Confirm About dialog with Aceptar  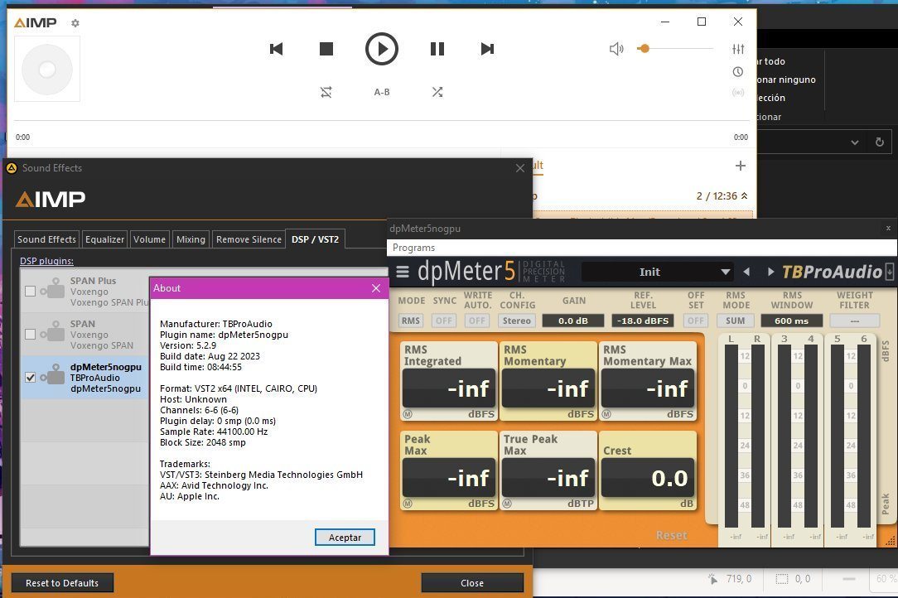click(345, 538)
